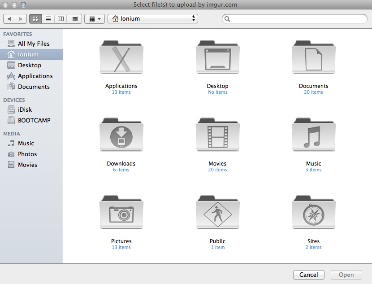Image resolution: width=372 pixels, height=284 pixels.
Task: Click the BOOTCAMP disk icon
Action: coord(11,120)
